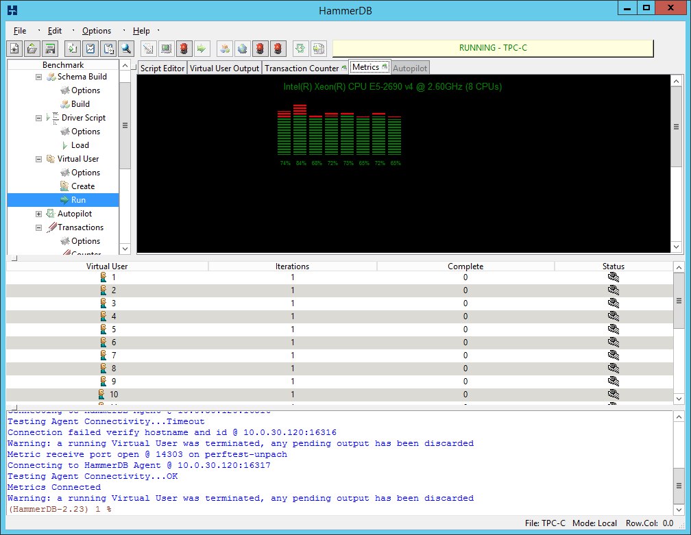Click the metrics panel scroll down arrow

677,247
